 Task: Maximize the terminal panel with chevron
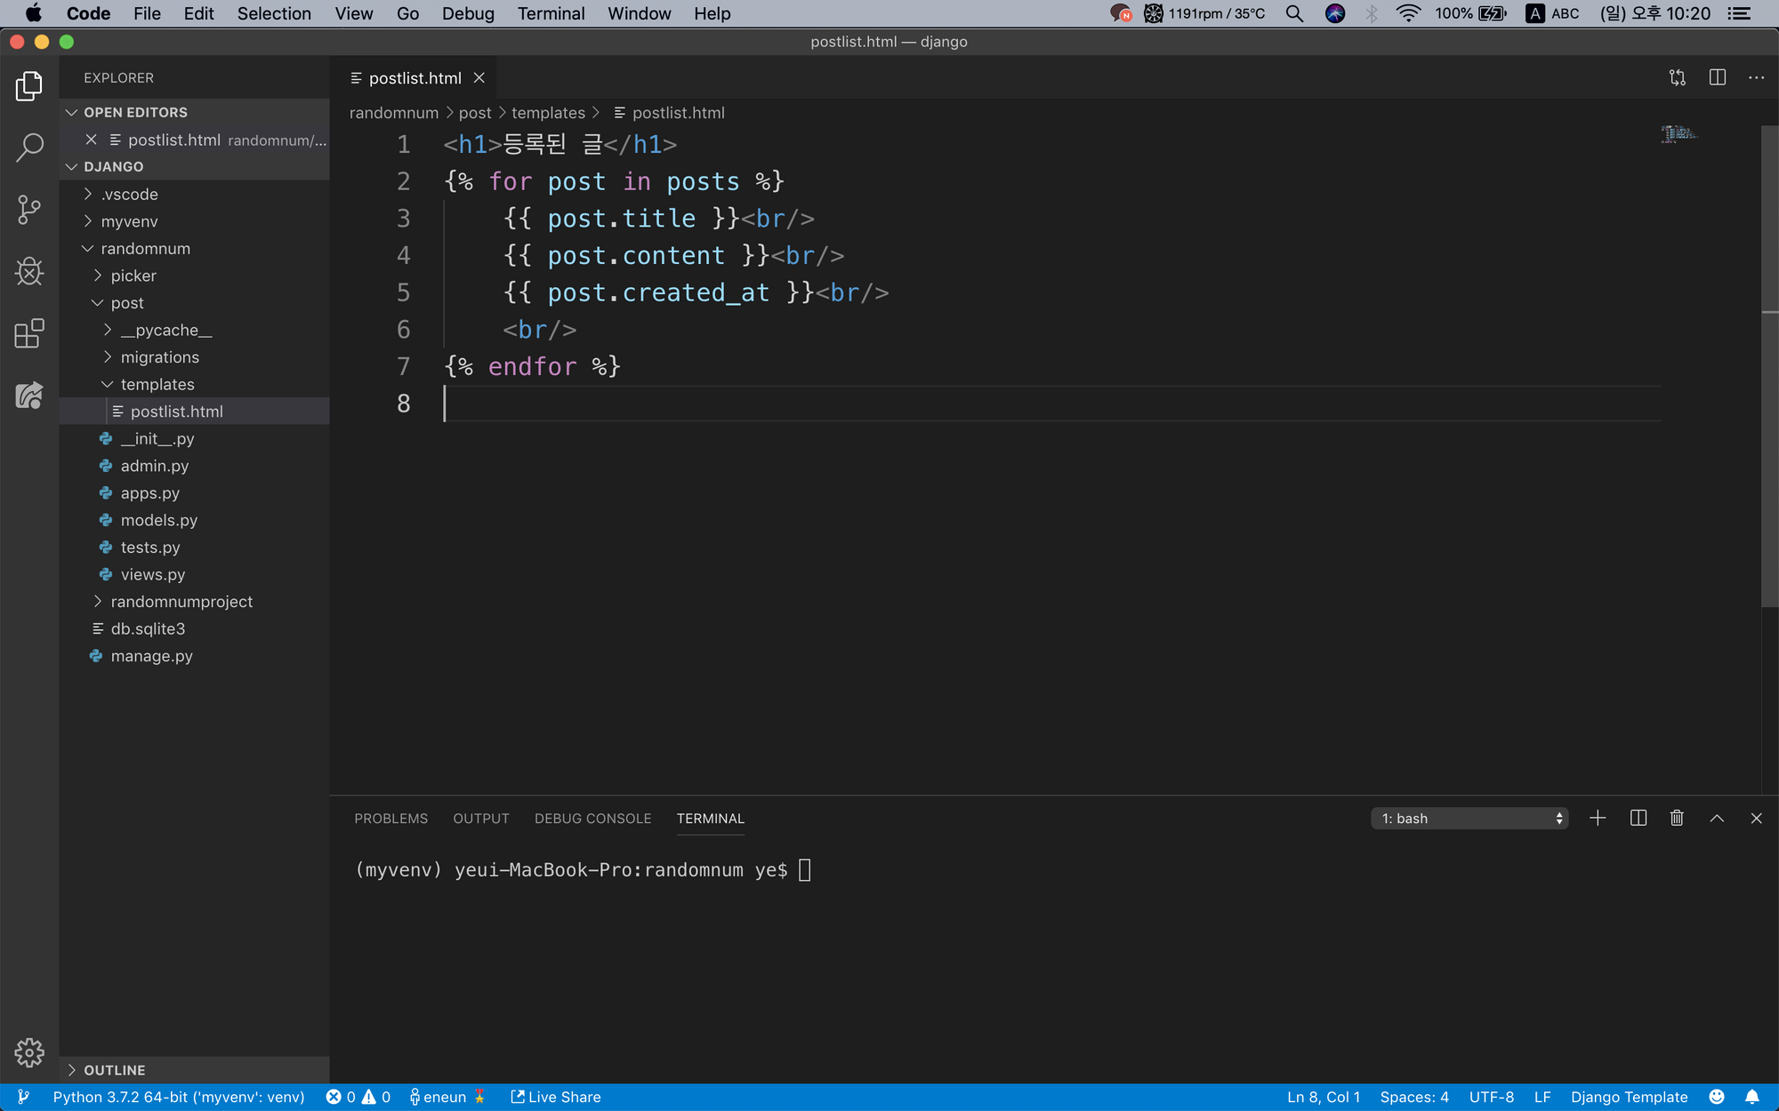[x=1717, y=819]
